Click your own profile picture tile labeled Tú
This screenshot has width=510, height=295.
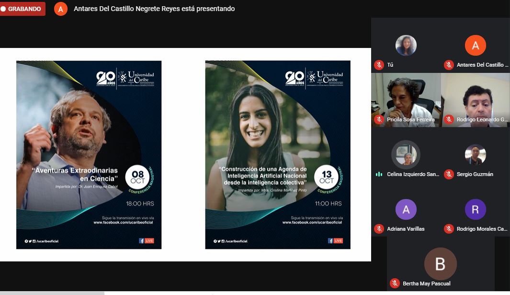pyautogui.click(x=406, y=46)
